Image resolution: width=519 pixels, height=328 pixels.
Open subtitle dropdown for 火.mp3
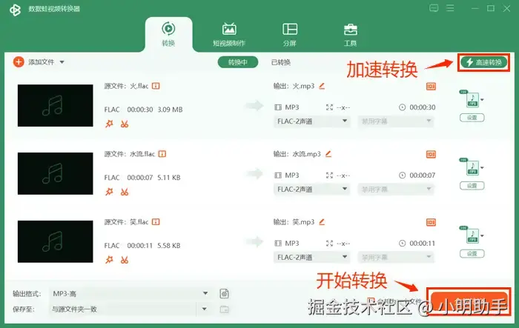(x=396, y=121)
